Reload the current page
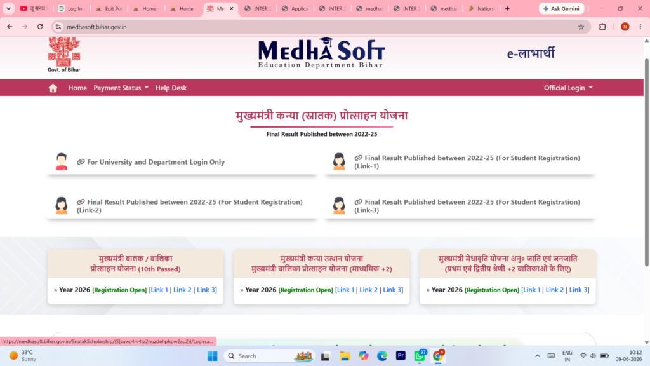Viewport: 650px width, 366px height. (40, 27)
